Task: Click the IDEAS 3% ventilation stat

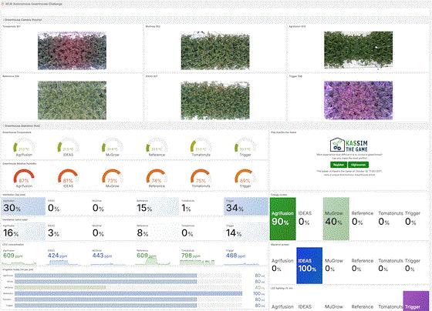Action: [x=69, y=232]
